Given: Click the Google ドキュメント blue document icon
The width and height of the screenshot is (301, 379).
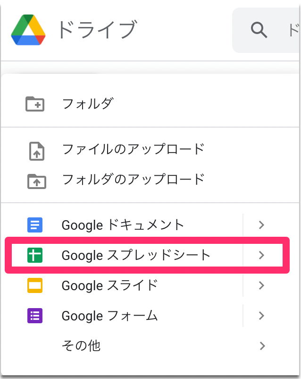Looking at the screenshot, I should [34, 225].
